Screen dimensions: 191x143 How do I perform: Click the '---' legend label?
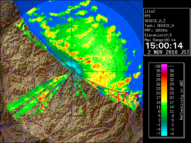pyautogui.click(x=171, y=66)
